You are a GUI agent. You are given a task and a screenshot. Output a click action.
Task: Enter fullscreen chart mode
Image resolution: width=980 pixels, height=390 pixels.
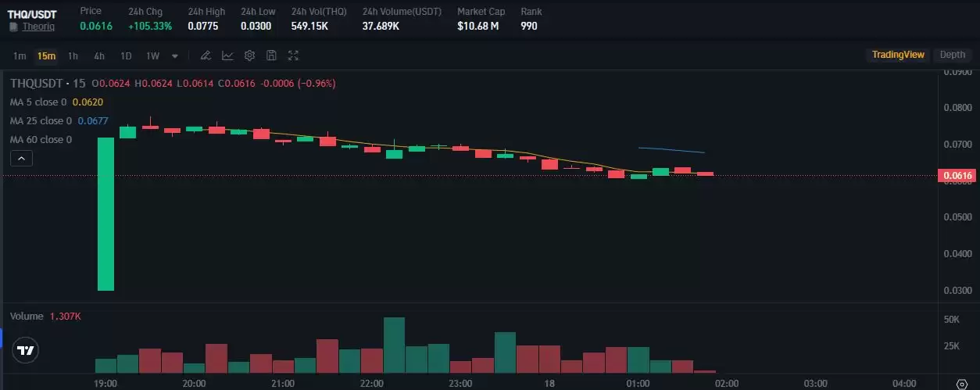point(293,55)
